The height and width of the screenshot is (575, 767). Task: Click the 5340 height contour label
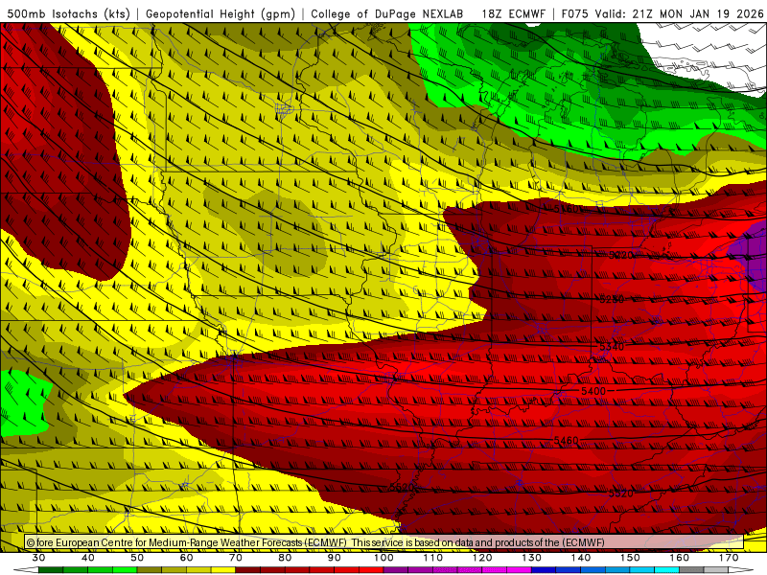tap(612, 346)
